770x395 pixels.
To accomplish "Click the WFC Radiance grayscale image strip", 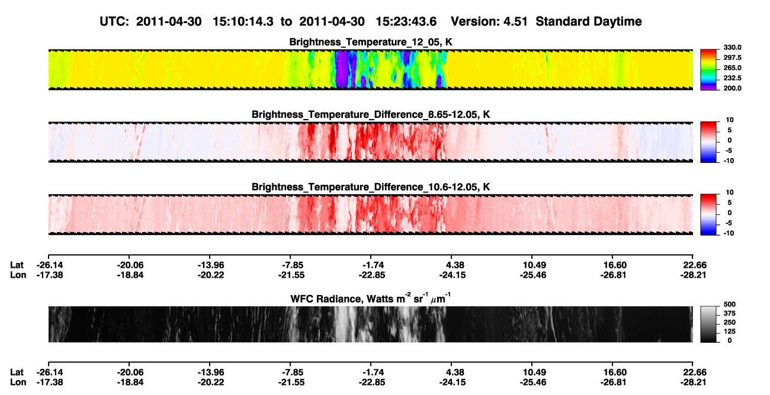I will click(x=370, y=324).
